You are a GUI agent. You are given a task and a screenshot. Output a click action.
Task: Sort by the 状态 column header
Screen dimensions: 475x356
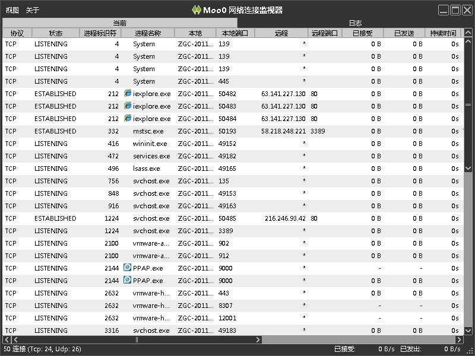[56, 33]
